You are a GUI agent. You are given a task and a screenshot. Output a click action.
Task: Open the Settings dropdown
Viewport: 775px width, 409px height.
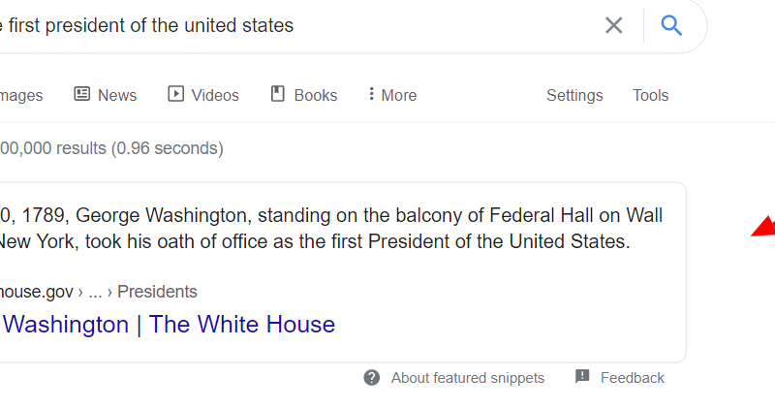574,95
